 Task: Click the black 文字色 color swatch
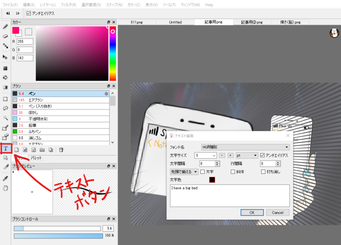click(x=212, y=180)
